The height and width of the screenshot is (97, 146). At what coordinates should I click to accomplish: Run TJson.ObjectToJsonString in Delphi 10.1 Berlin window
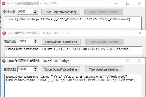[x=61, y=42]
